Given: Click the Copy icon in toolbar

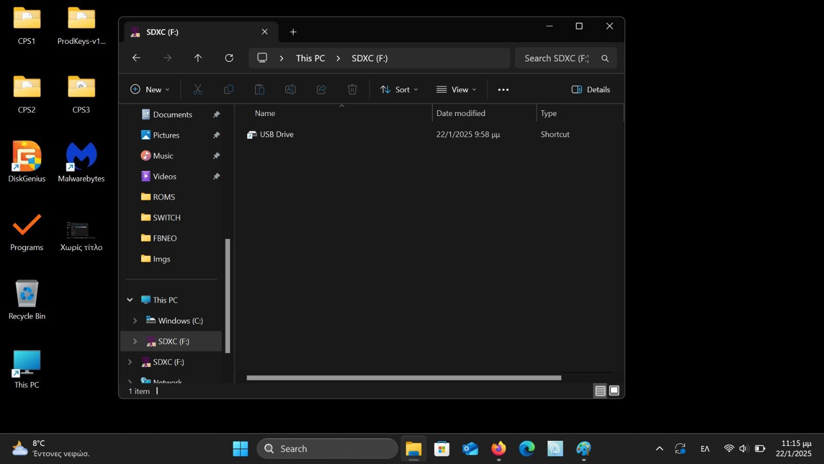Looking at the screenshot, I should 229,90.
